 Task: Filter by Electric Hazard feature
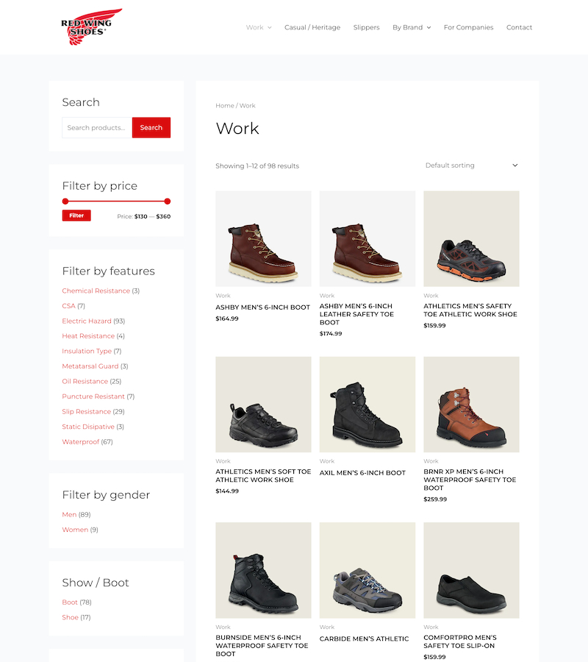pyautogui.click(x=87, y=321)
